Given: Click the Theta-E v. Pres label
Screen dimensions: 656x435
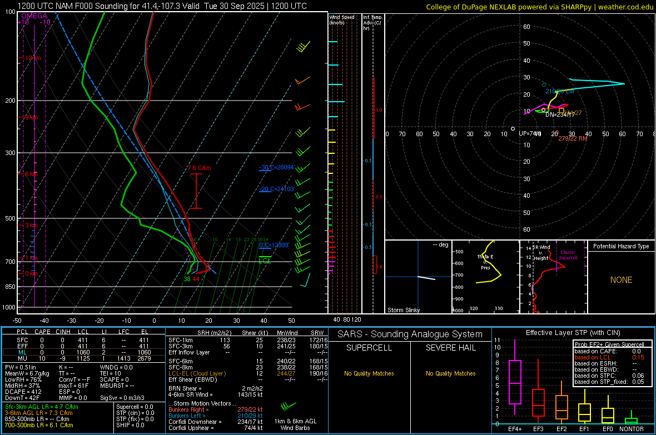Looking at the screenshot, I should pyautogui.click(x=485, y=262).
